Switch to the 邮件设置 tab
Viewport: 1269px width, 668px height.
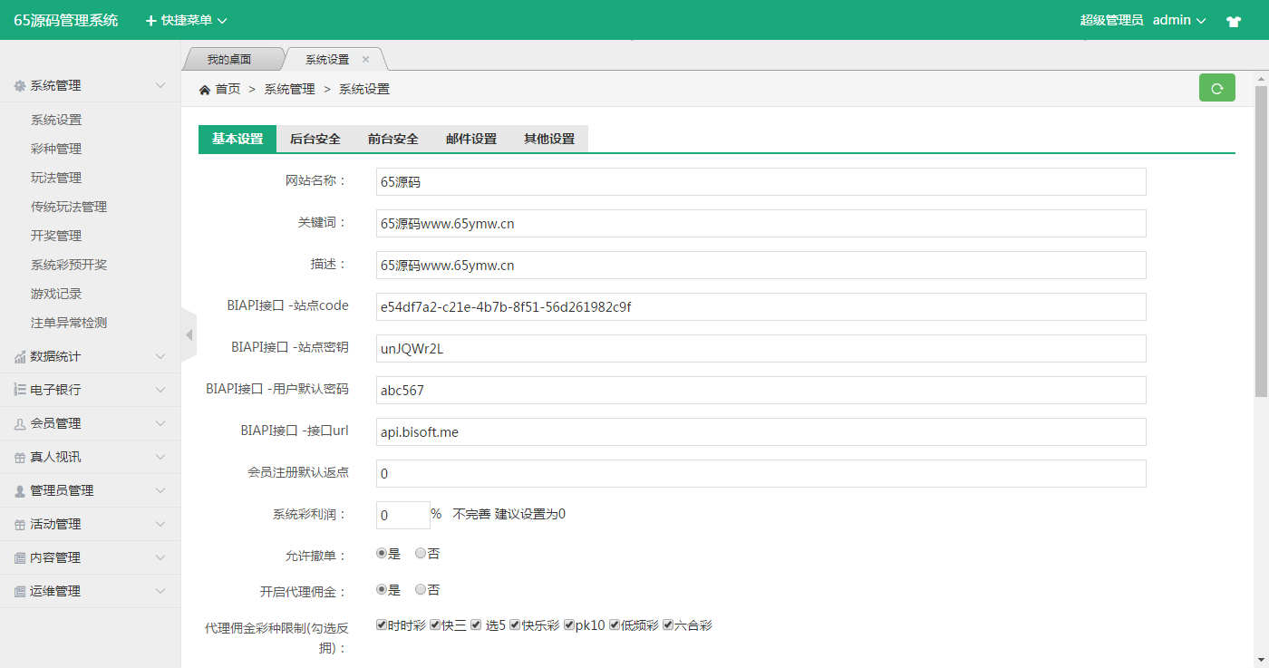[x=471, y=139]
